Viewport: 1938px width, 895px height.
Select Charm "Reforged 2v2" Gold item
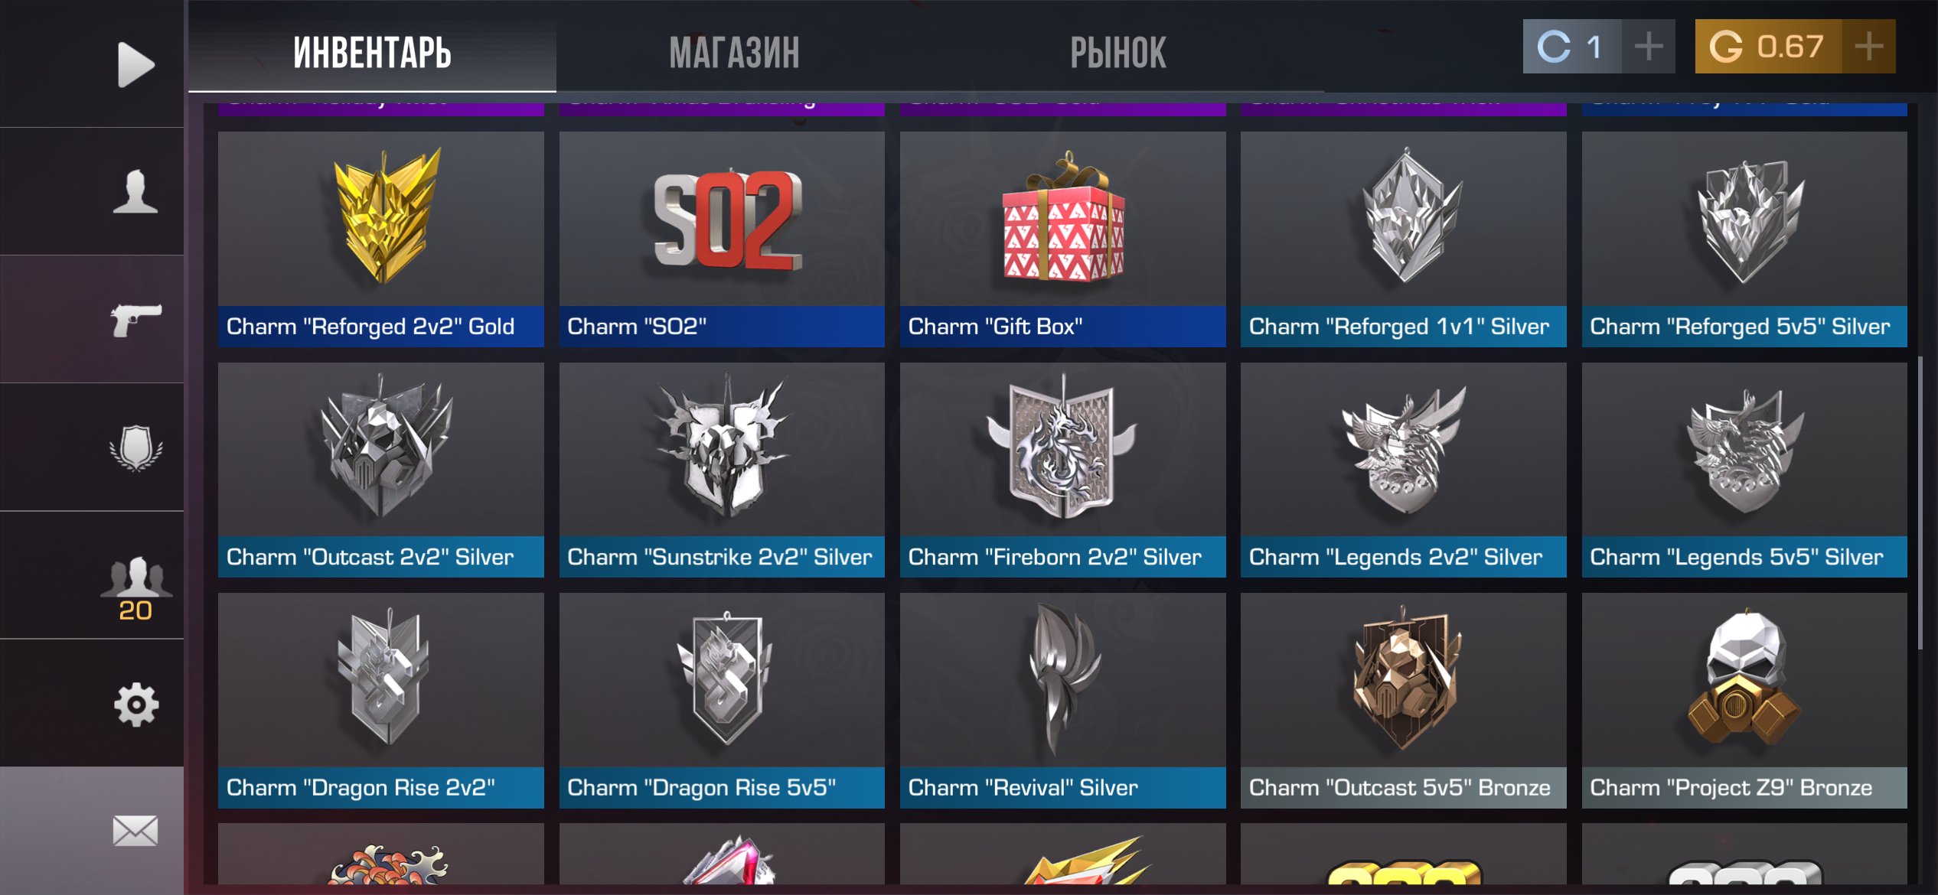pos(381,239)
